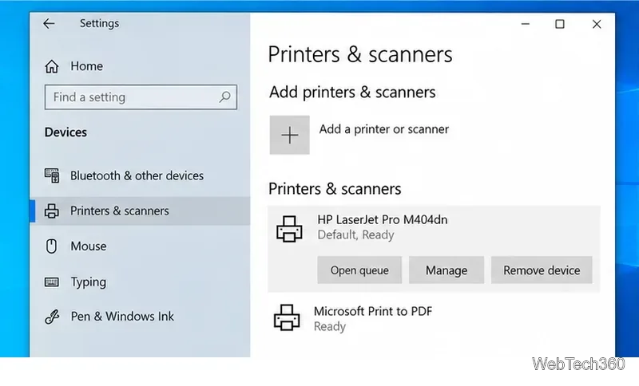
Task: Select Printers & scanners in sidebar
Action: [140, 211]
